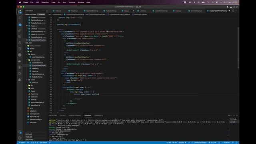
Task: Open the Extensions view
Action: point(20,36)
